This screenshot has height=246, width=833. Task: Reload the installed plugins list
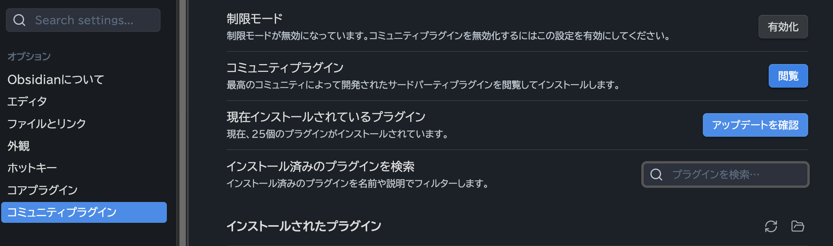[771, 226]
